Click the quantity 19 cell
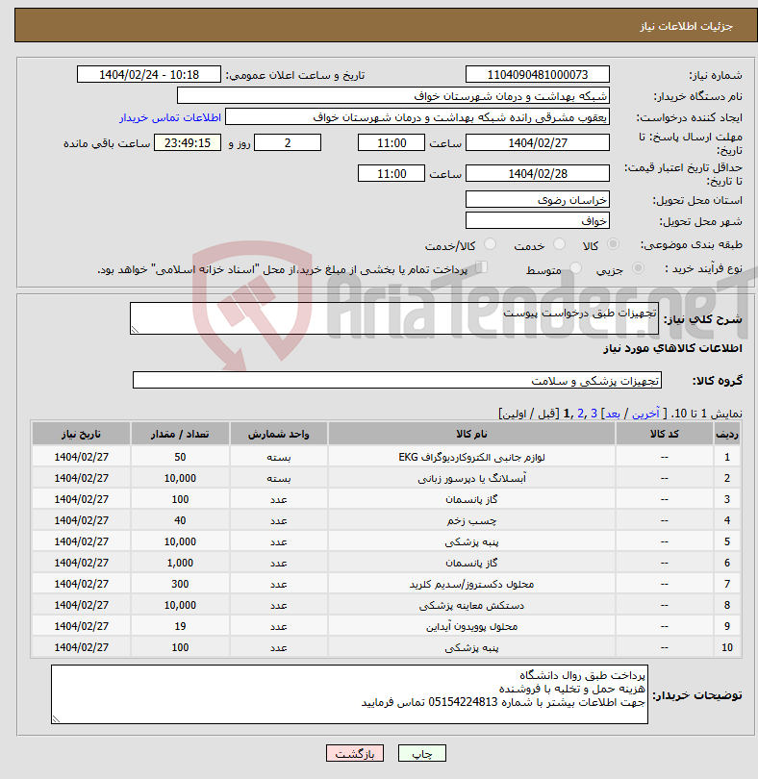The image size is (758, 779). click(x=180, y=626)
